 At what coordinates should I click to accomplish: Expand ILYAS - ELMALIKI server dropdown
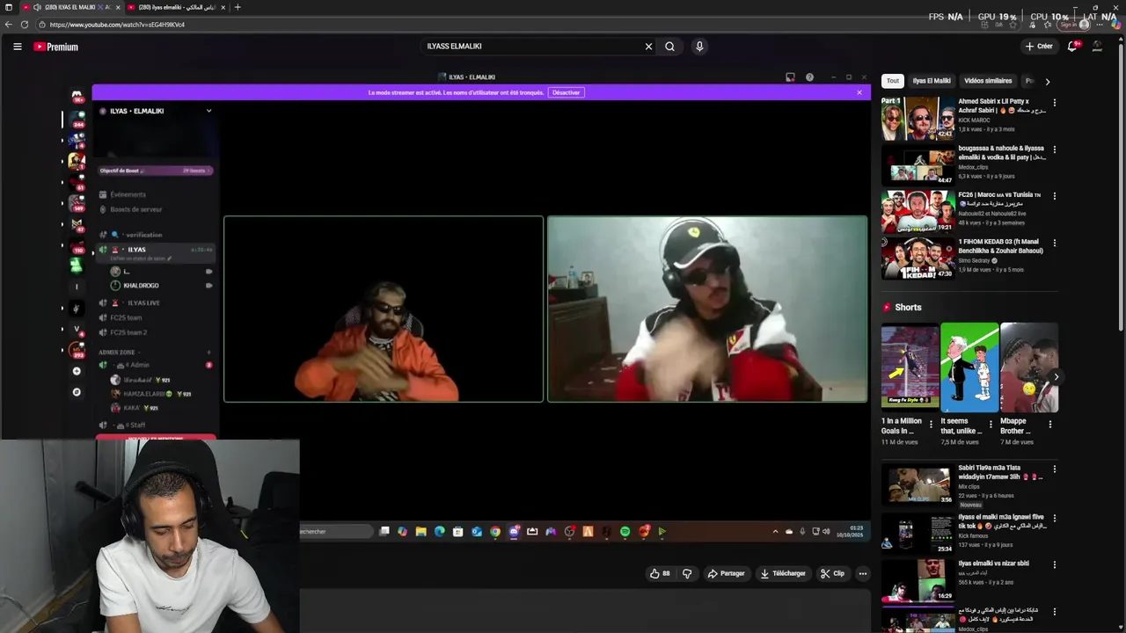point(208,111)
